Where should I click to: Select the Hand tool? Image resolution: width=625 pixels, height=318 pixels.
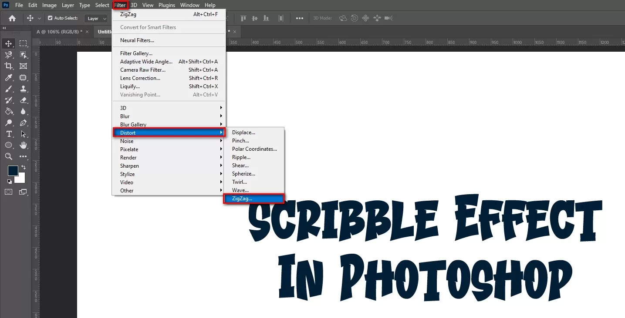pyautogui.click(x=23, y=145)
